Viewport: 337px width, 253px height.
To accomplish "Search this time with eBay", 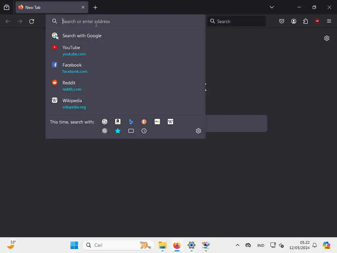I will click(x=157, y=122).
